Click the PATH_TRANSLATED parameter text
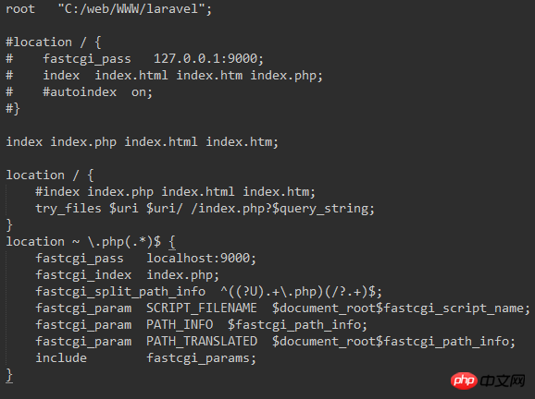 (202, 342)
